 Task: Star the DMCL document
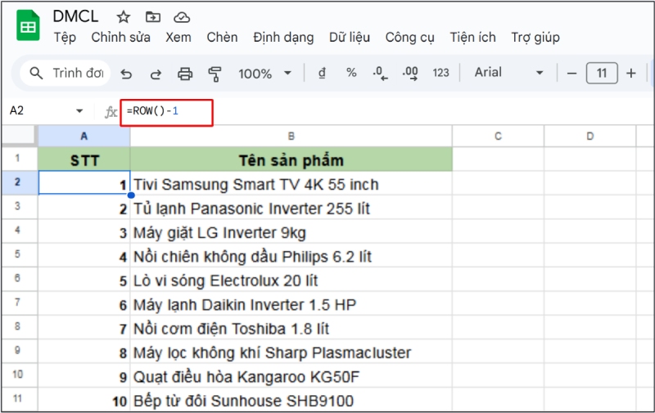pos(124,17)
